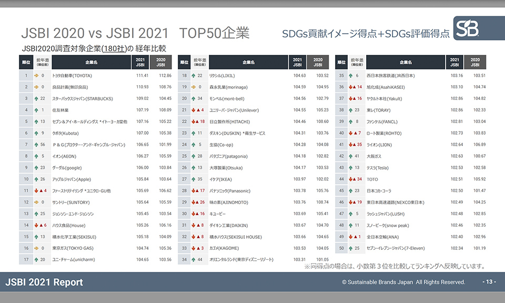Click the SDGs貢献イメージ得点+SDGs評価得点 banner
505x303 pixels.
(365, 34)
